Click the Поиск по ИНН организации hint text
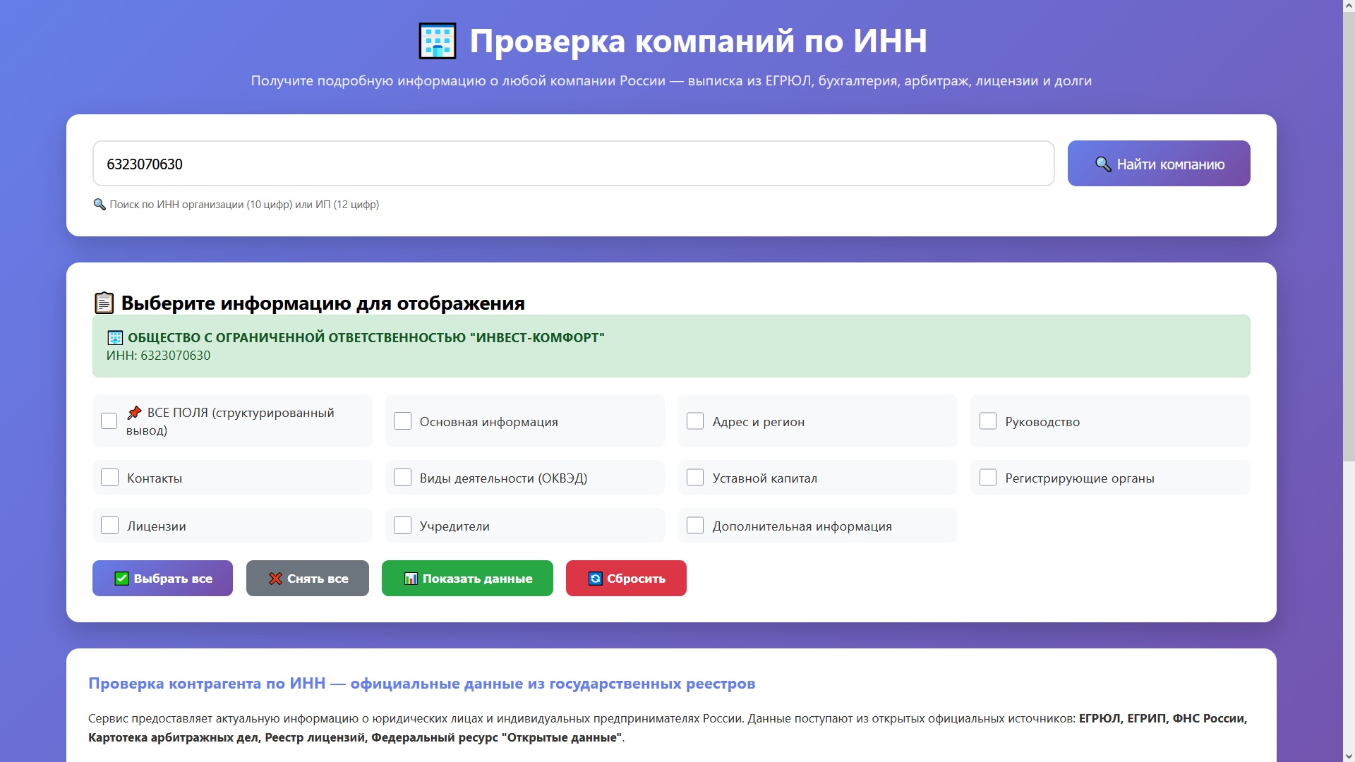This screenshot has height=762, width=1355. [244, 205]
